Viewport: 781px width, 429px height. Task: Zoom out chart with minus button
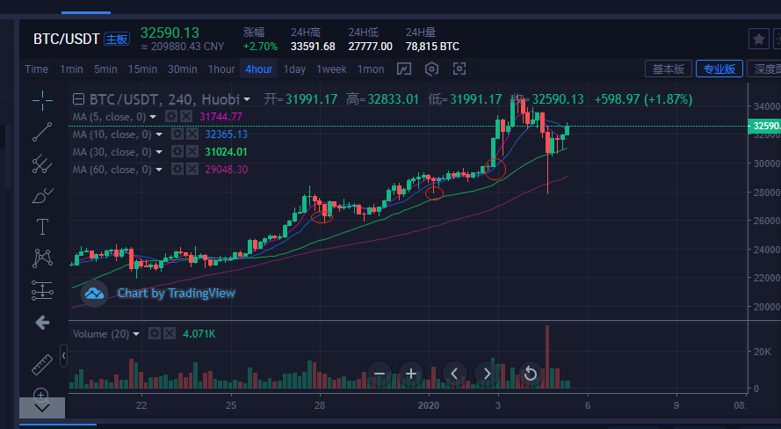point(380,374)
